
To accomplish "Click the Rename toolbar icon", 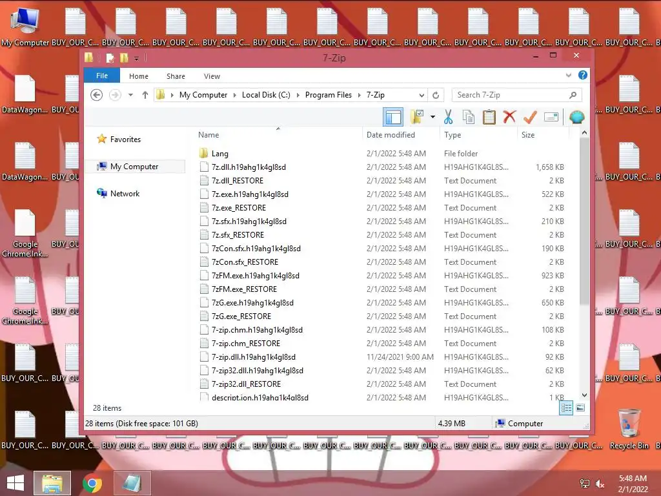I will [x=551, y=117].
